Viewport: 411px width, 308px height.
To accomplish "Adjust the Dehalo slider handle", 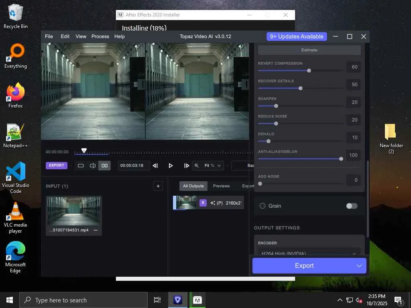I will tap(269, 141).
